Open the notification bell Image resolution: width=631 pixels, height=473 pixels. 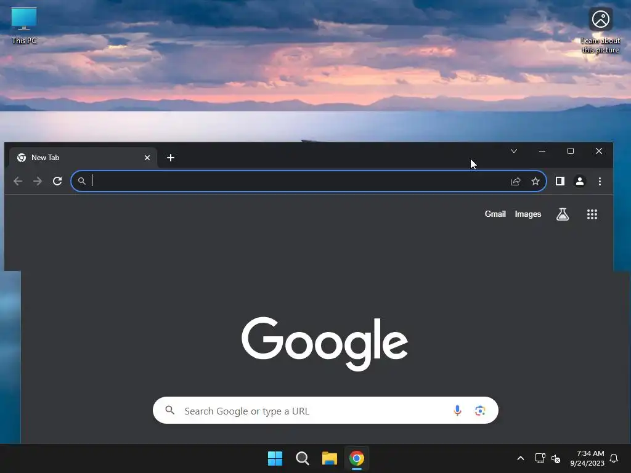point(614,458)
